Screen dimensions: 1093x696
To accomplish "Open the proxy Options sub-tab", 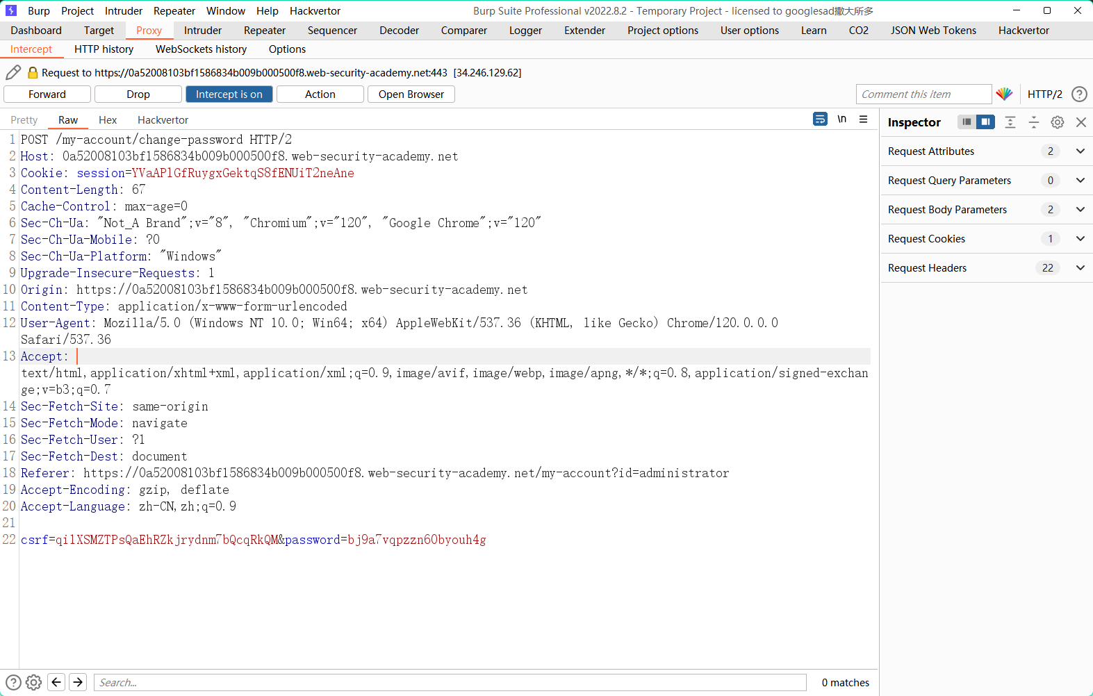I will pyautogui.click(x=287, y=49).
